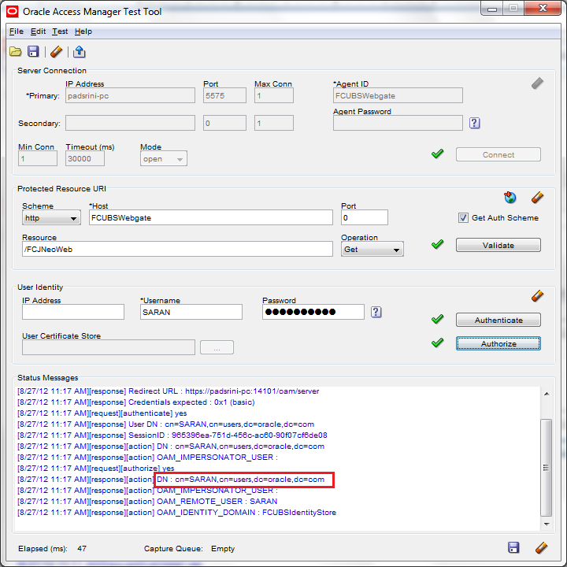Click the certificate store browse button
This screenshot has width=567, height=567.
217,347
